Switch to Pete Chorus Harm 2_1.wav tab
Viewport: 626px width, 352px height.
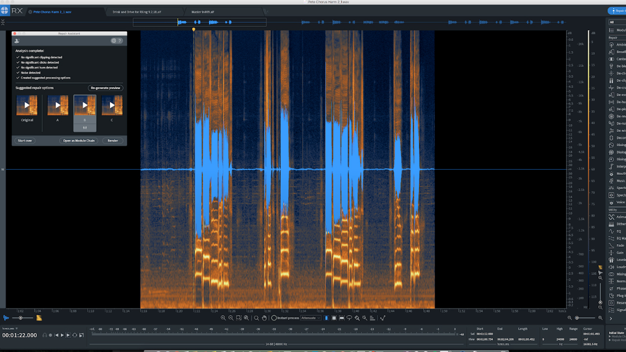52,11
